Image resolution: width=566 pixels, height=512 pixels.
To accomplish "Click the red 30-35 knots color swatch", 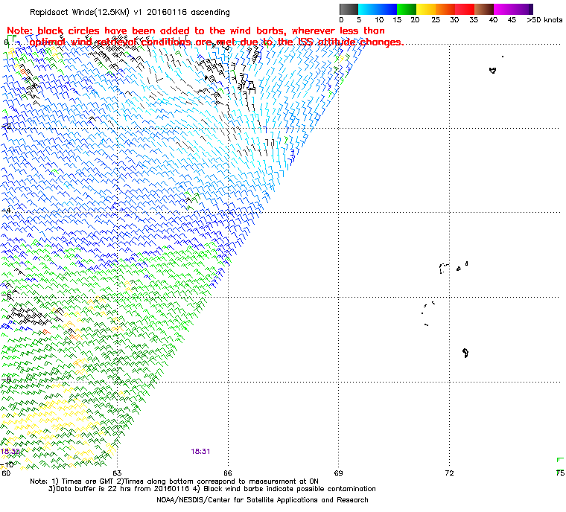I will (465, 9).
